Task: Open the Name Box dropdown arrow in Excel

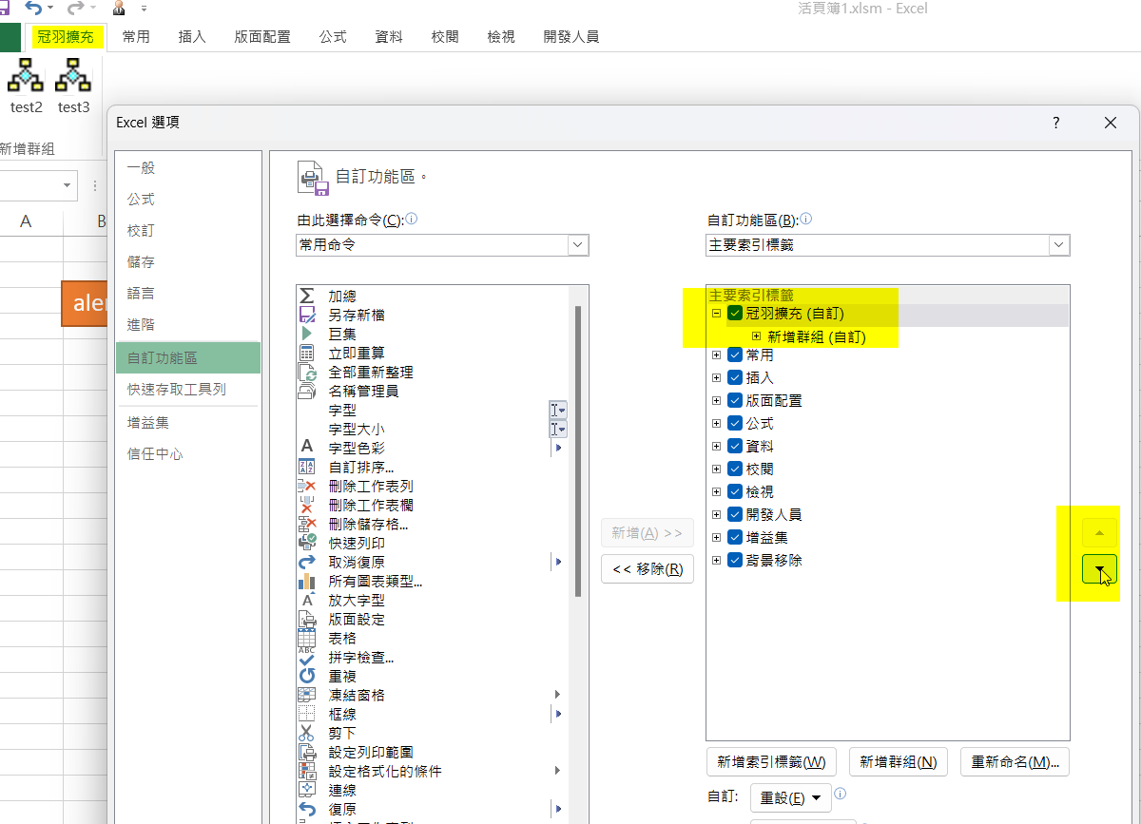Action: tap(67, 184)
